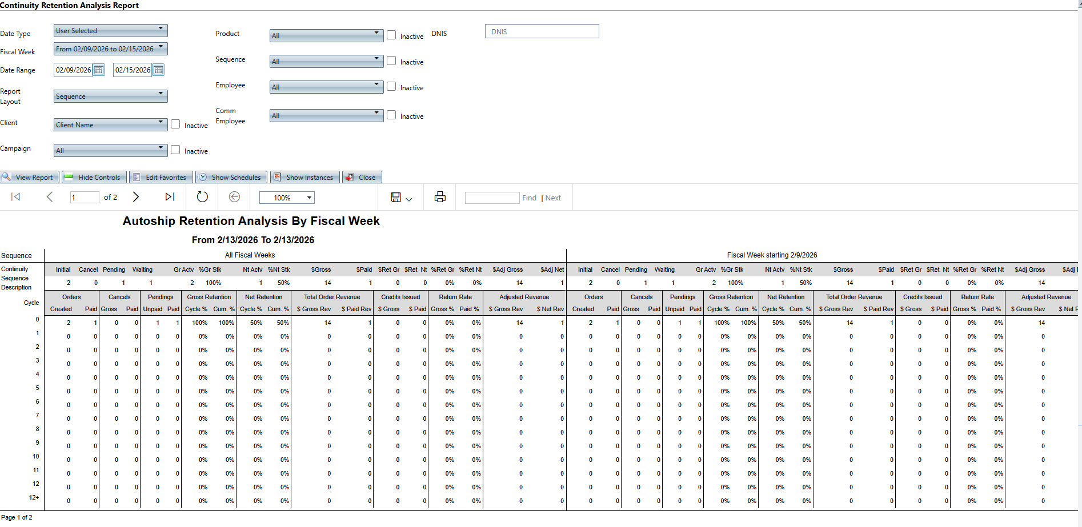
Task: Advance to next report page arrow
Action: pyautogui.click(x=136, y=197)
